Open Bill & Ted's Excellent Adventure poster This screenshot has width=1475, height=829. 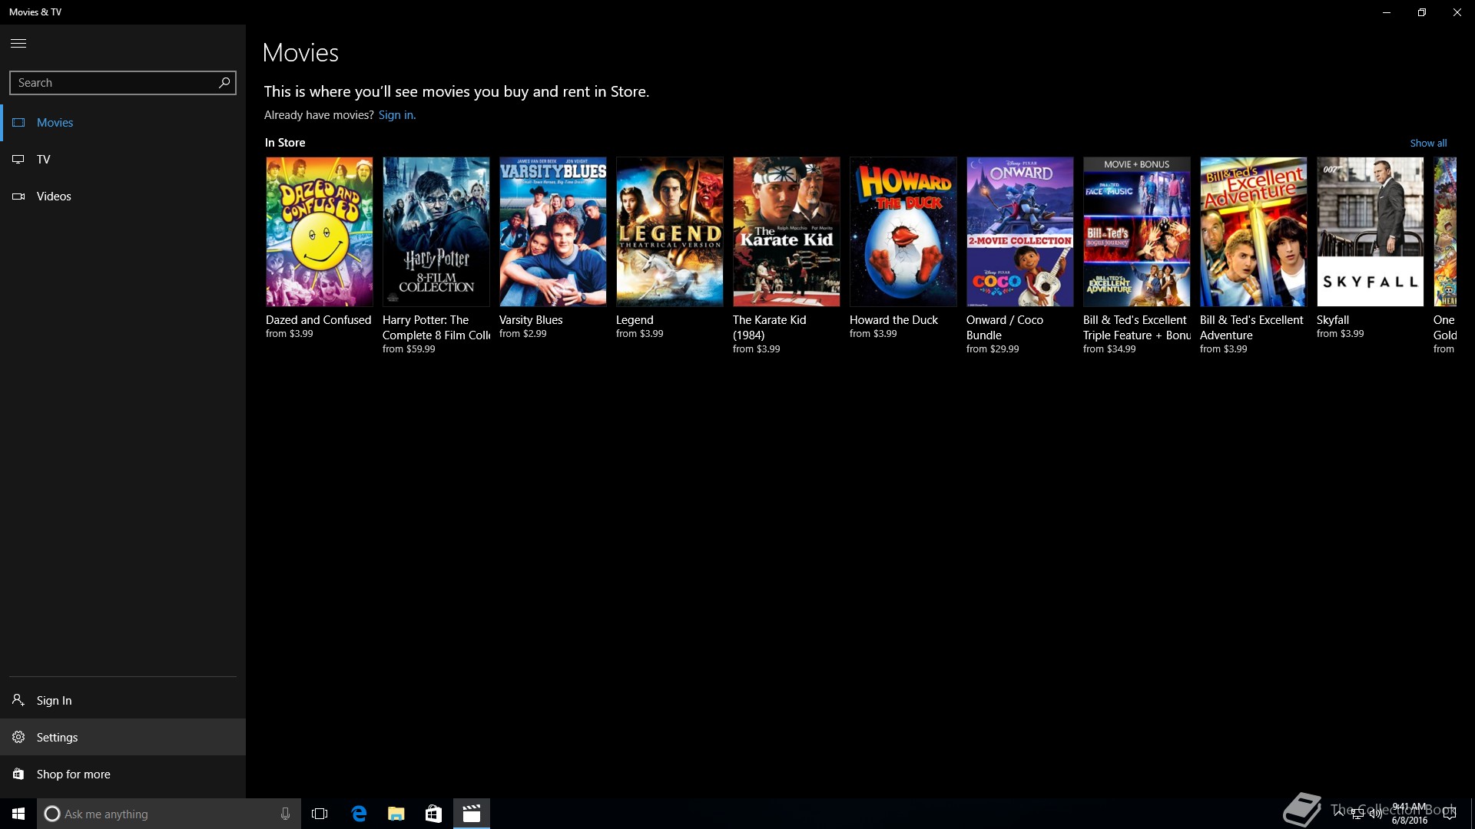click(x=1254, y=232)
